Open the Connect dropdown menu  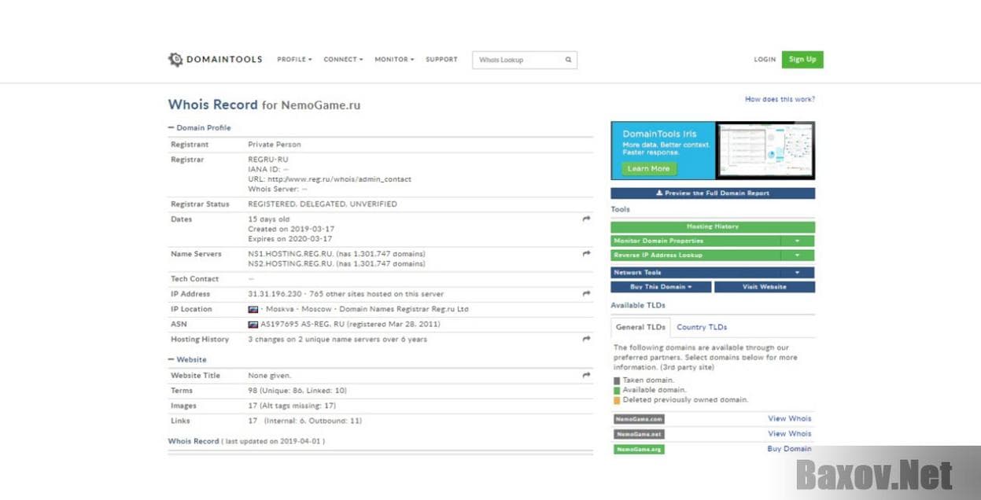[343, 60]
